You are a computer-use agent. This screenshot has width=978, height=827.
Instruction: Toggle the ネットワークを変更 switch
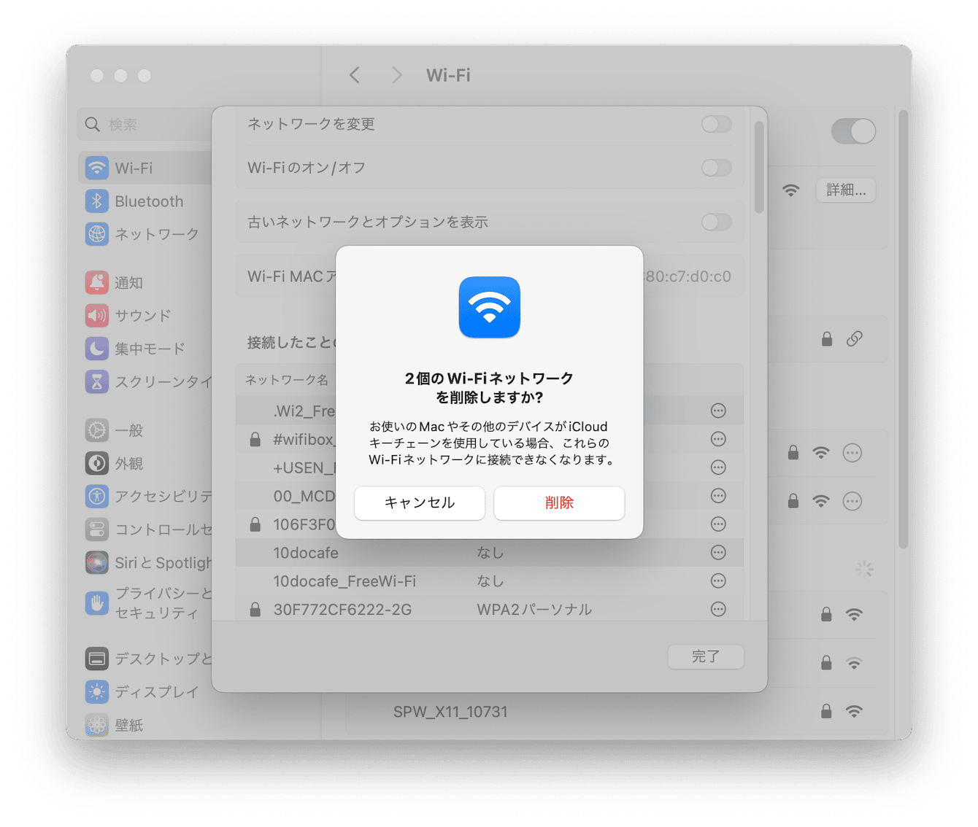[716, 124]
